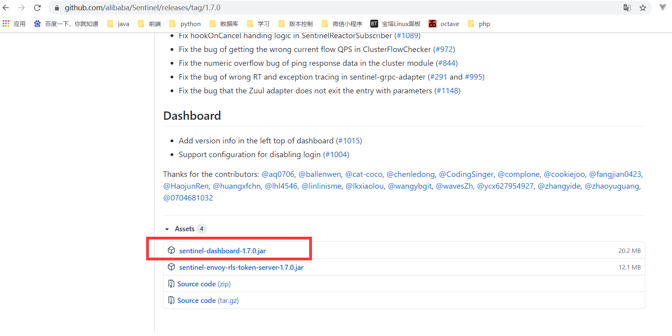The width and height of the screenshot is (672, 336).
Task: Click the 12.1 MB file size text
Action: [629, 267]
